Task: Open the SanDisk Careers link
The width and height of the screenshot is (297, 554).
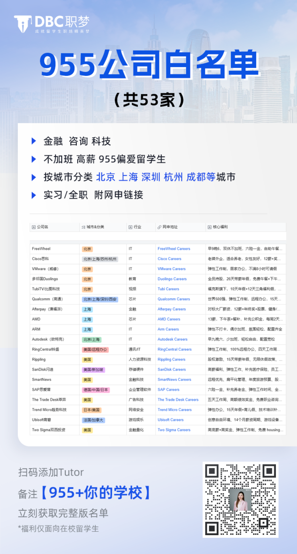Action: click(172, 370)
